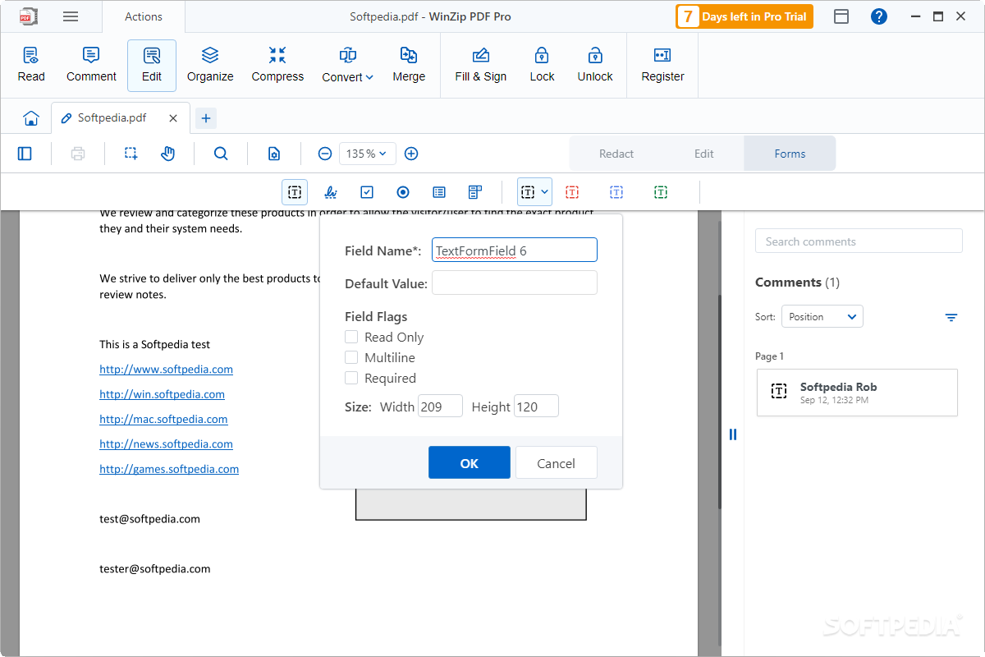The width and height of the screenshot is (985, 657).
Task: Open the Comment tool
Action: click(x=91, y=65)
